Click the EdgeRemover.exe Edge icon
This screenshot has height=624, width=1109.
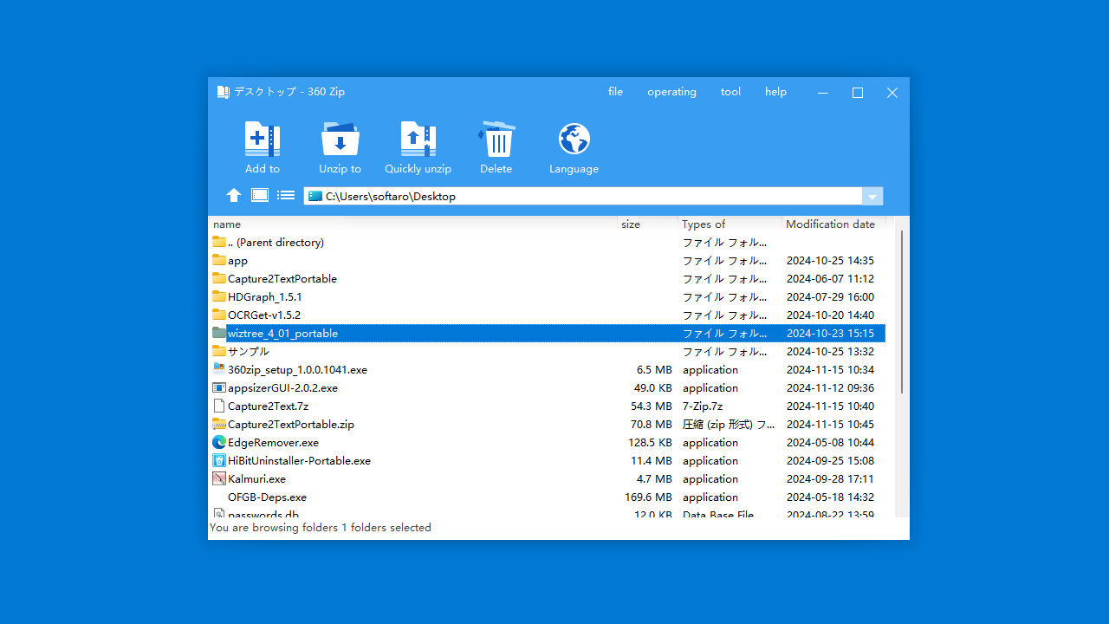[219, 442]
